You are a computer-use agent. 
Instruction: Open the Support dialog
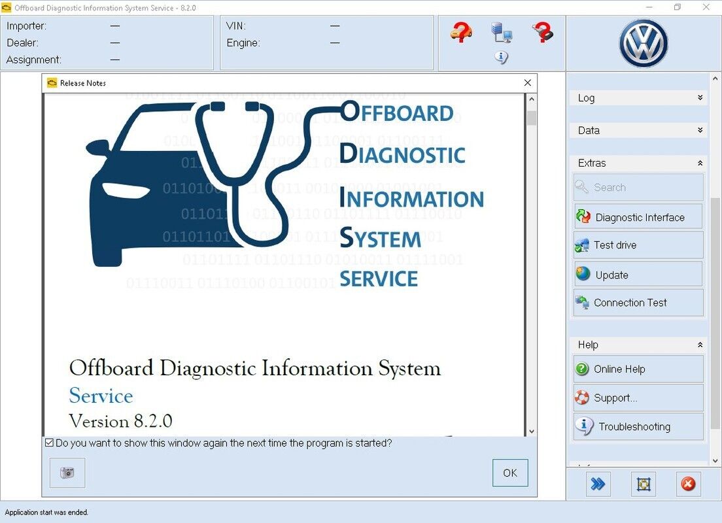point(638,397)
